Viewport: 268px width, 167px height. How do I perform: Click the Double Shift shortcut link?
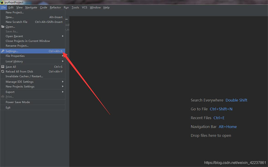pyautogui.click(x=236, y=100)
